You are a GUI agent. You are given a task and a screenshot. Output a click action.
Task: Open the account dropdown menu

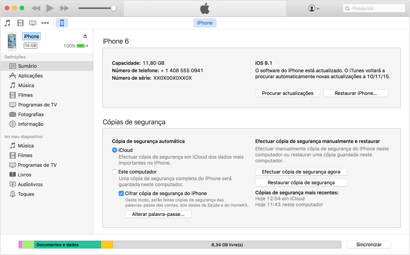[x=314, y=8]
